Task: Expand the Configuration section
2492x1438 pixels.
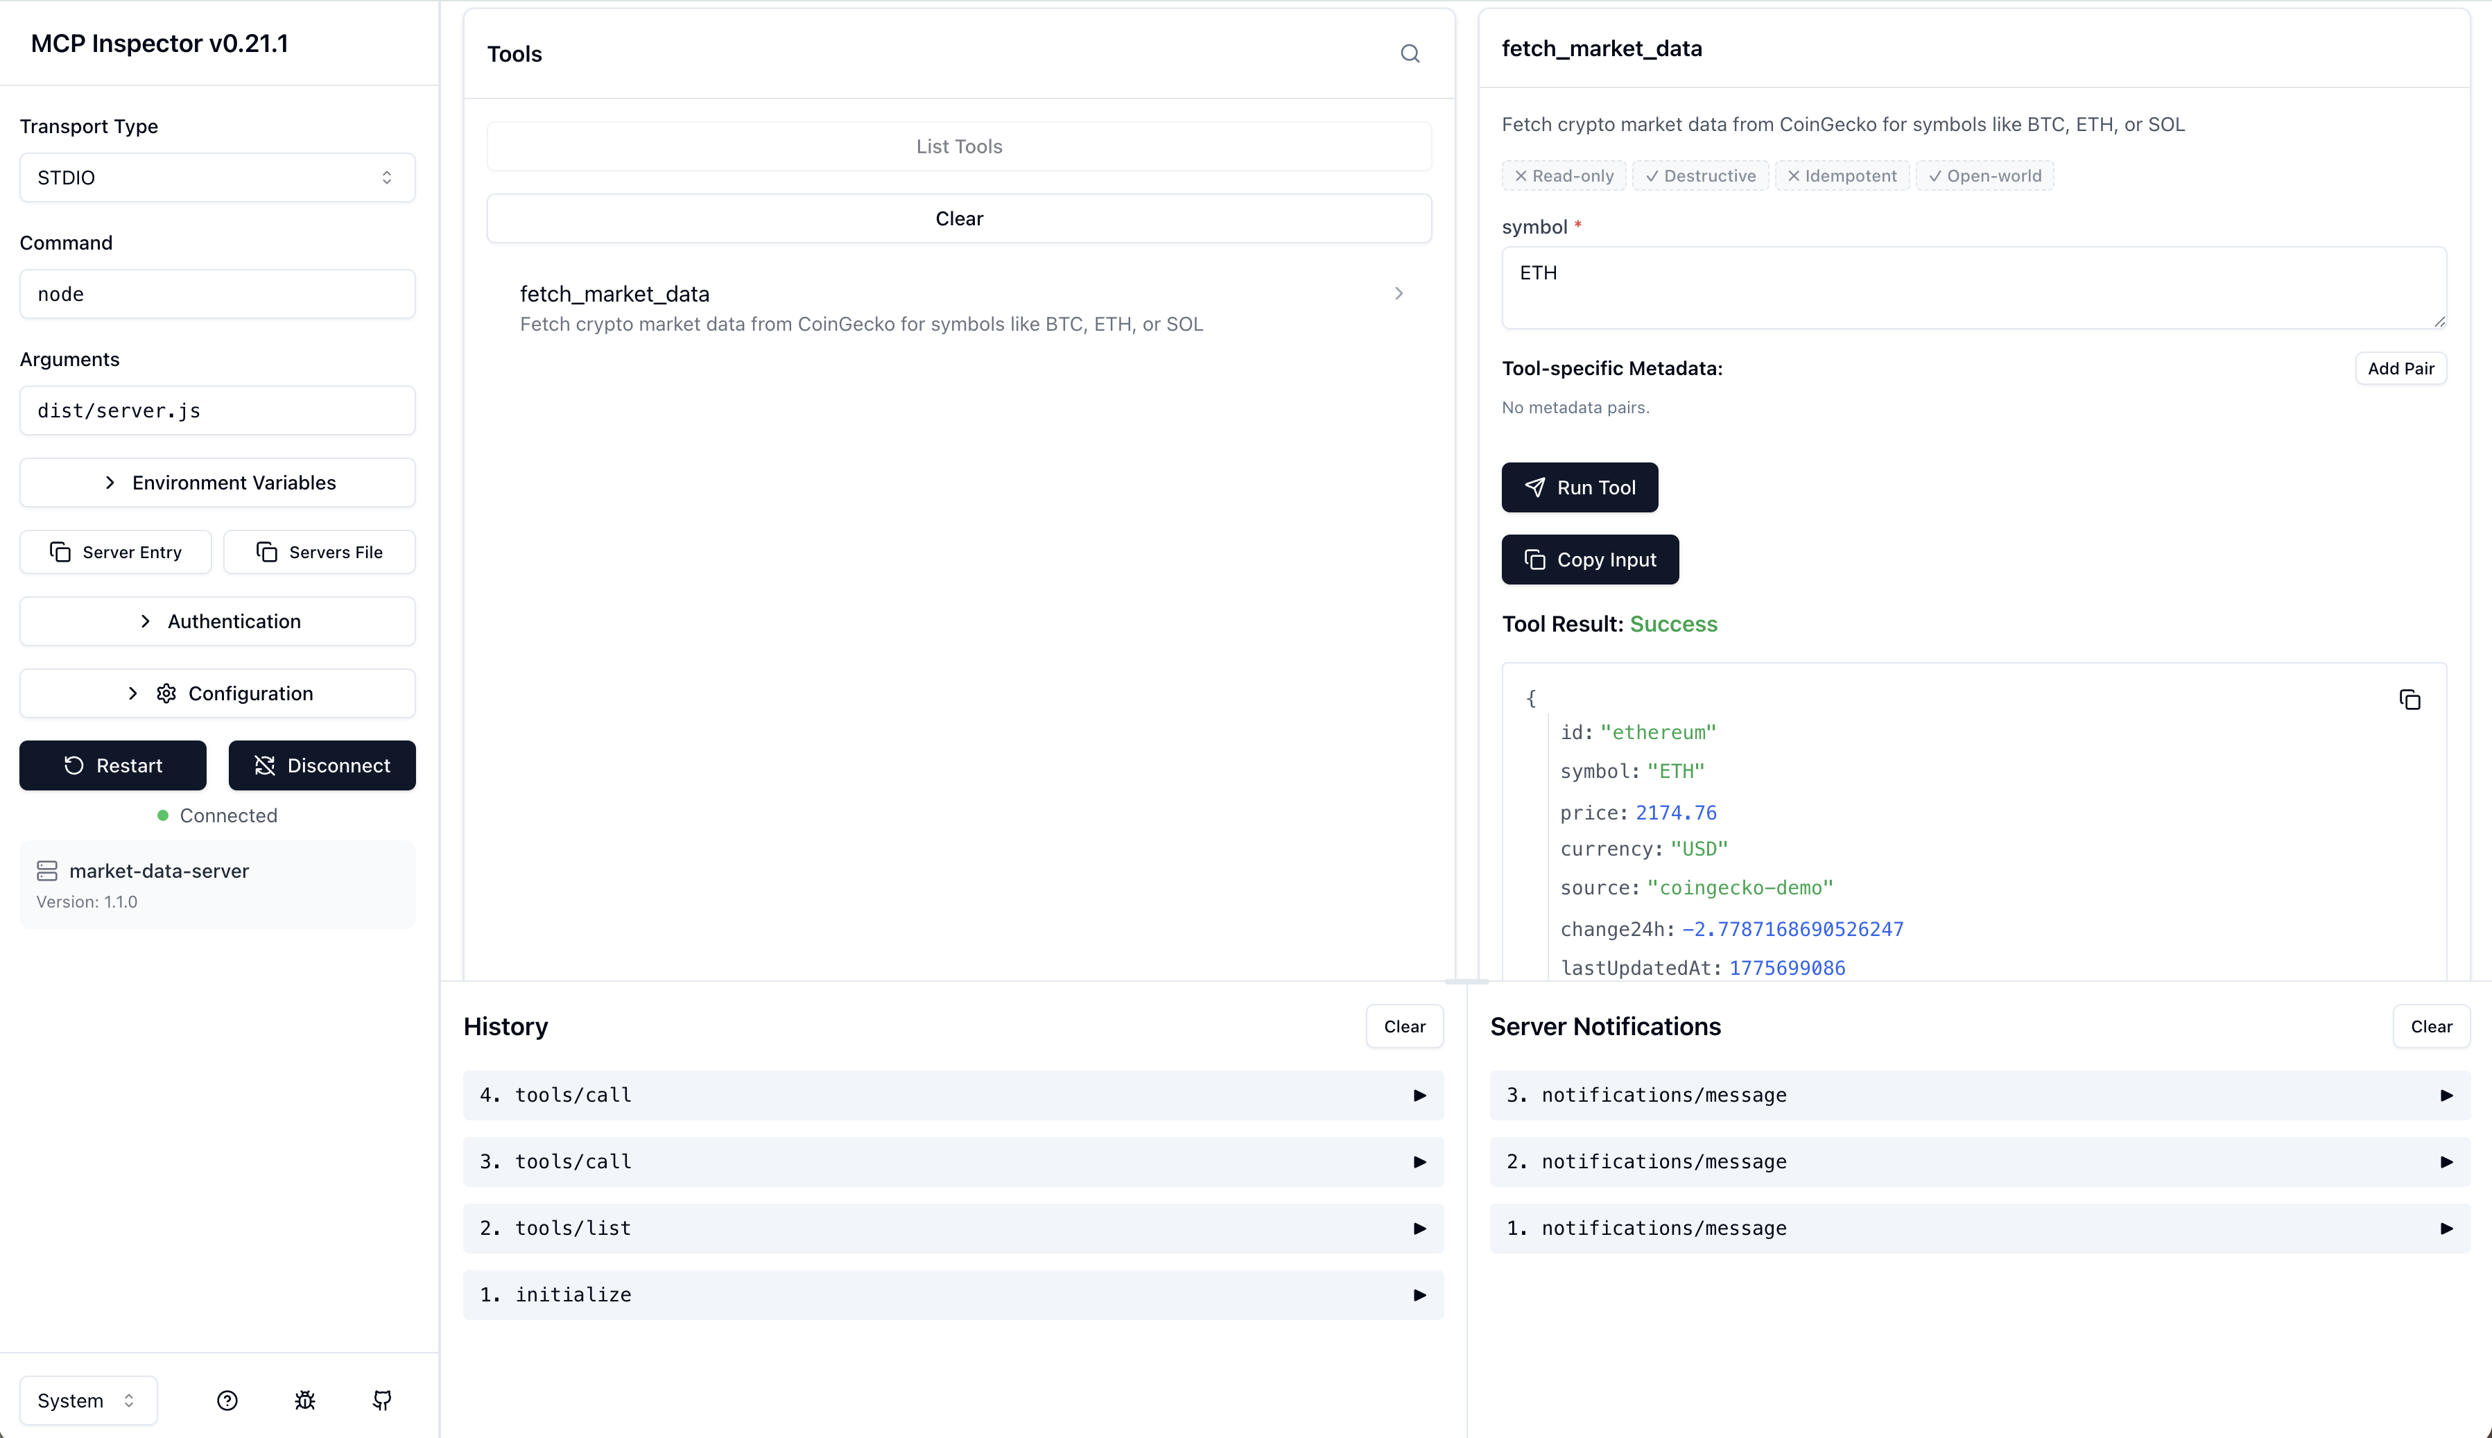Action: (x=217, y=693)
